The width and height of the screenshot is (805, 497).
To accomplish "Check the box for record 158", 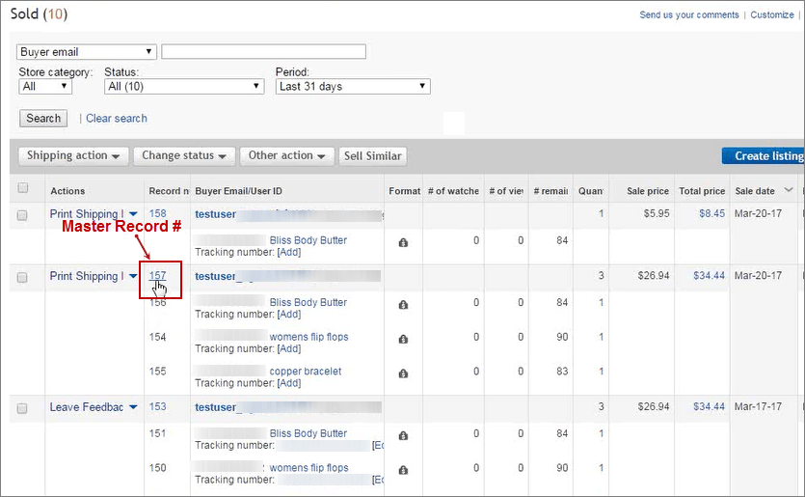I will coord(22,215).
